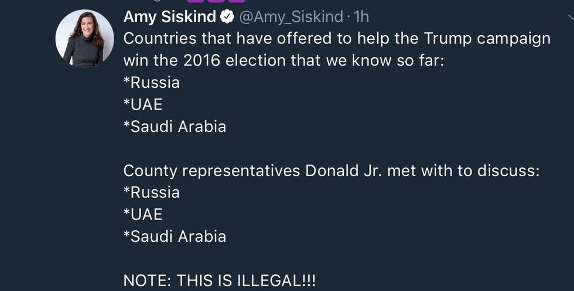Viewport: 574px width, 291px height.
Task: Click the 1h tweet timestamp
Action: tap(361, 17)
